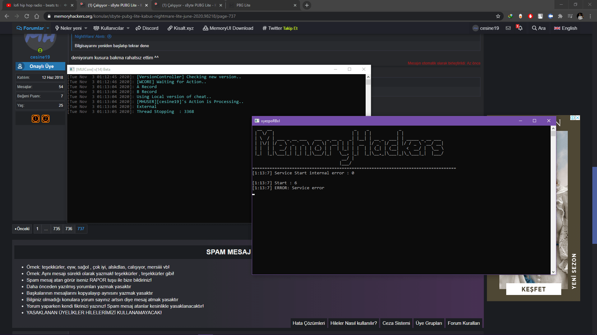Click the xyezpoRBxI console scroll down arrow
The height and width of the screenshot is (335, 597).
click(x=553, y=272)
